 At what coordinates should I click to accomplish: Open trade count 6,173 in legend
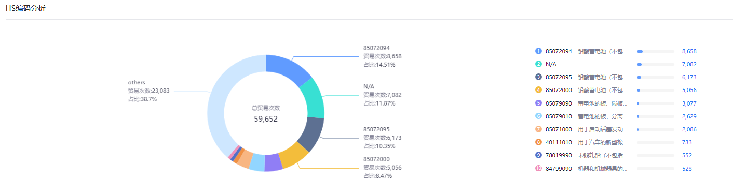[x=689, y=77]
